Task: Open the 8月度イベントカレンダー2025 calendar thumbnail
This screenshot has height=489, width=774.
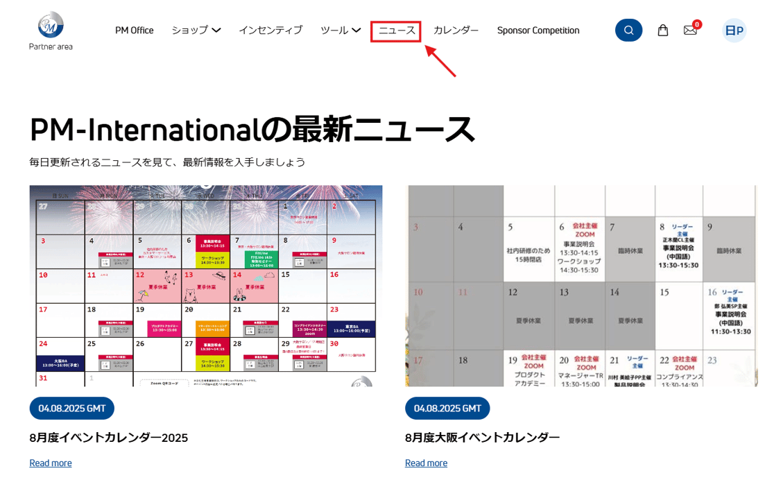Action: (x=206, y=286)
